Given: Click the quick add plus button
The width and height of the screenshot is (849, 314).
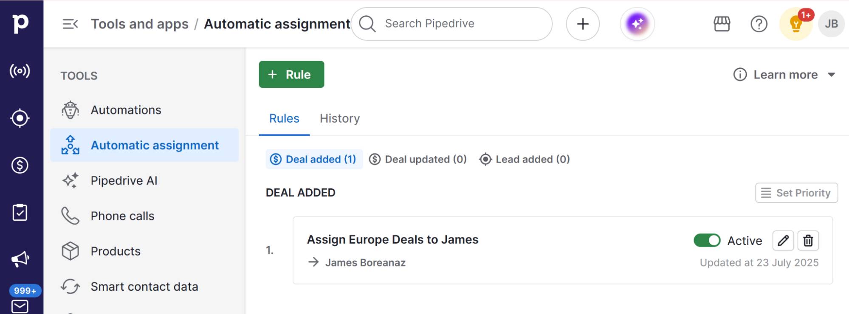Looking at the screenshot, I should tap(583, 24).
